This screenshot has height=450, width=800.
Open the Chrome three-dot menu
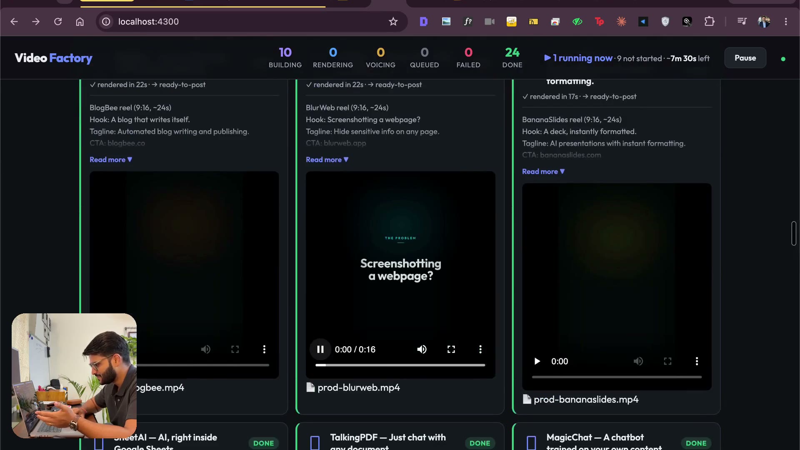click(786, 22)
